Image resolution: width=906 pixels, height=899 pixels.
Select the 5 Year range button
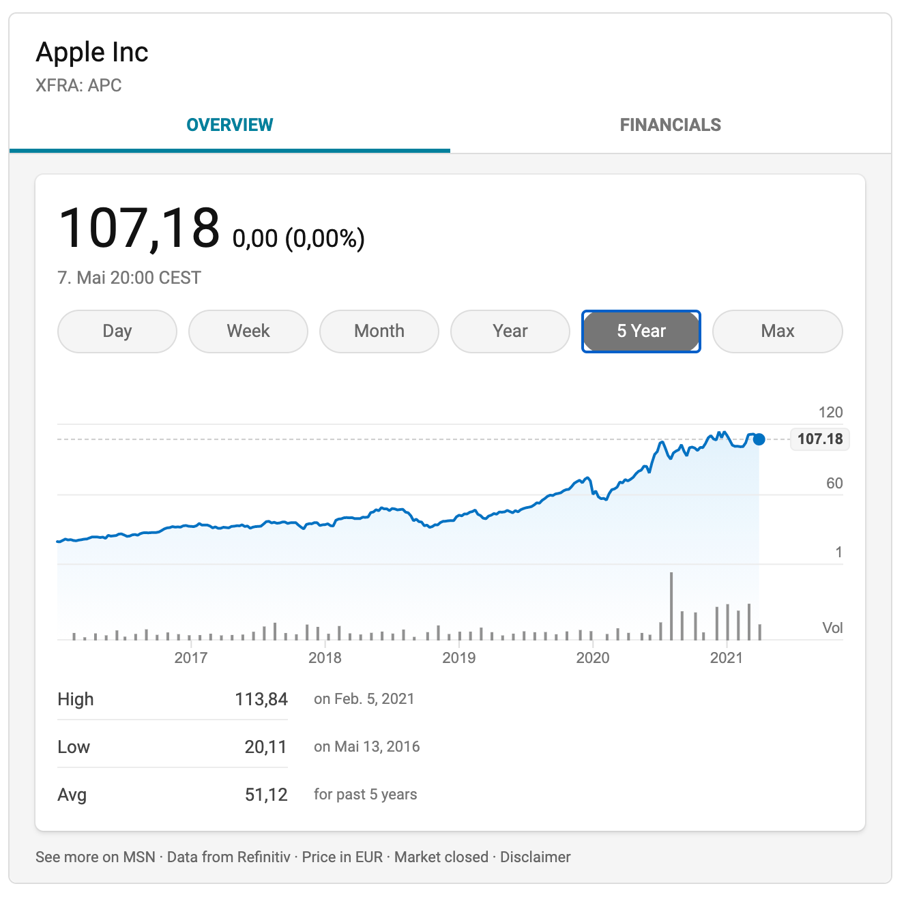coord(641,331)
